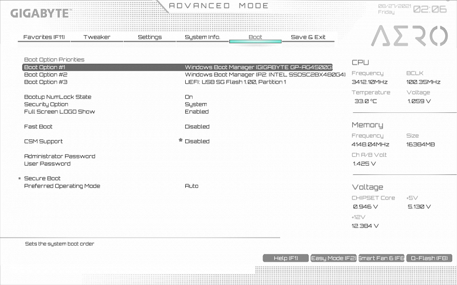Click Ch A/B Volt value 1.425 V

(364, 164)
